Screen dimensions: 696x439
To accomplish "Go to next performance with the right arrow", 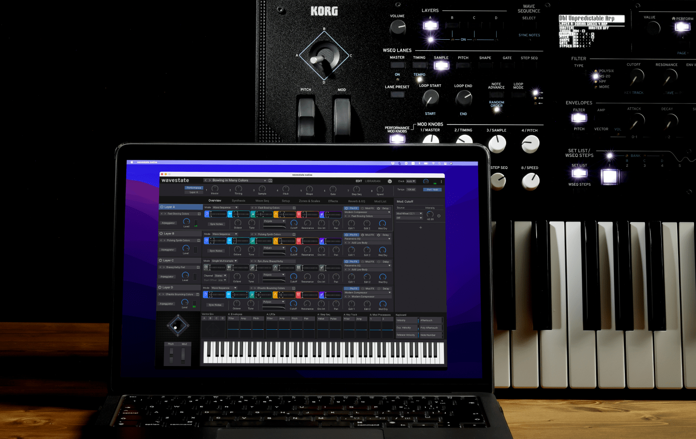I will pos(210,181).
